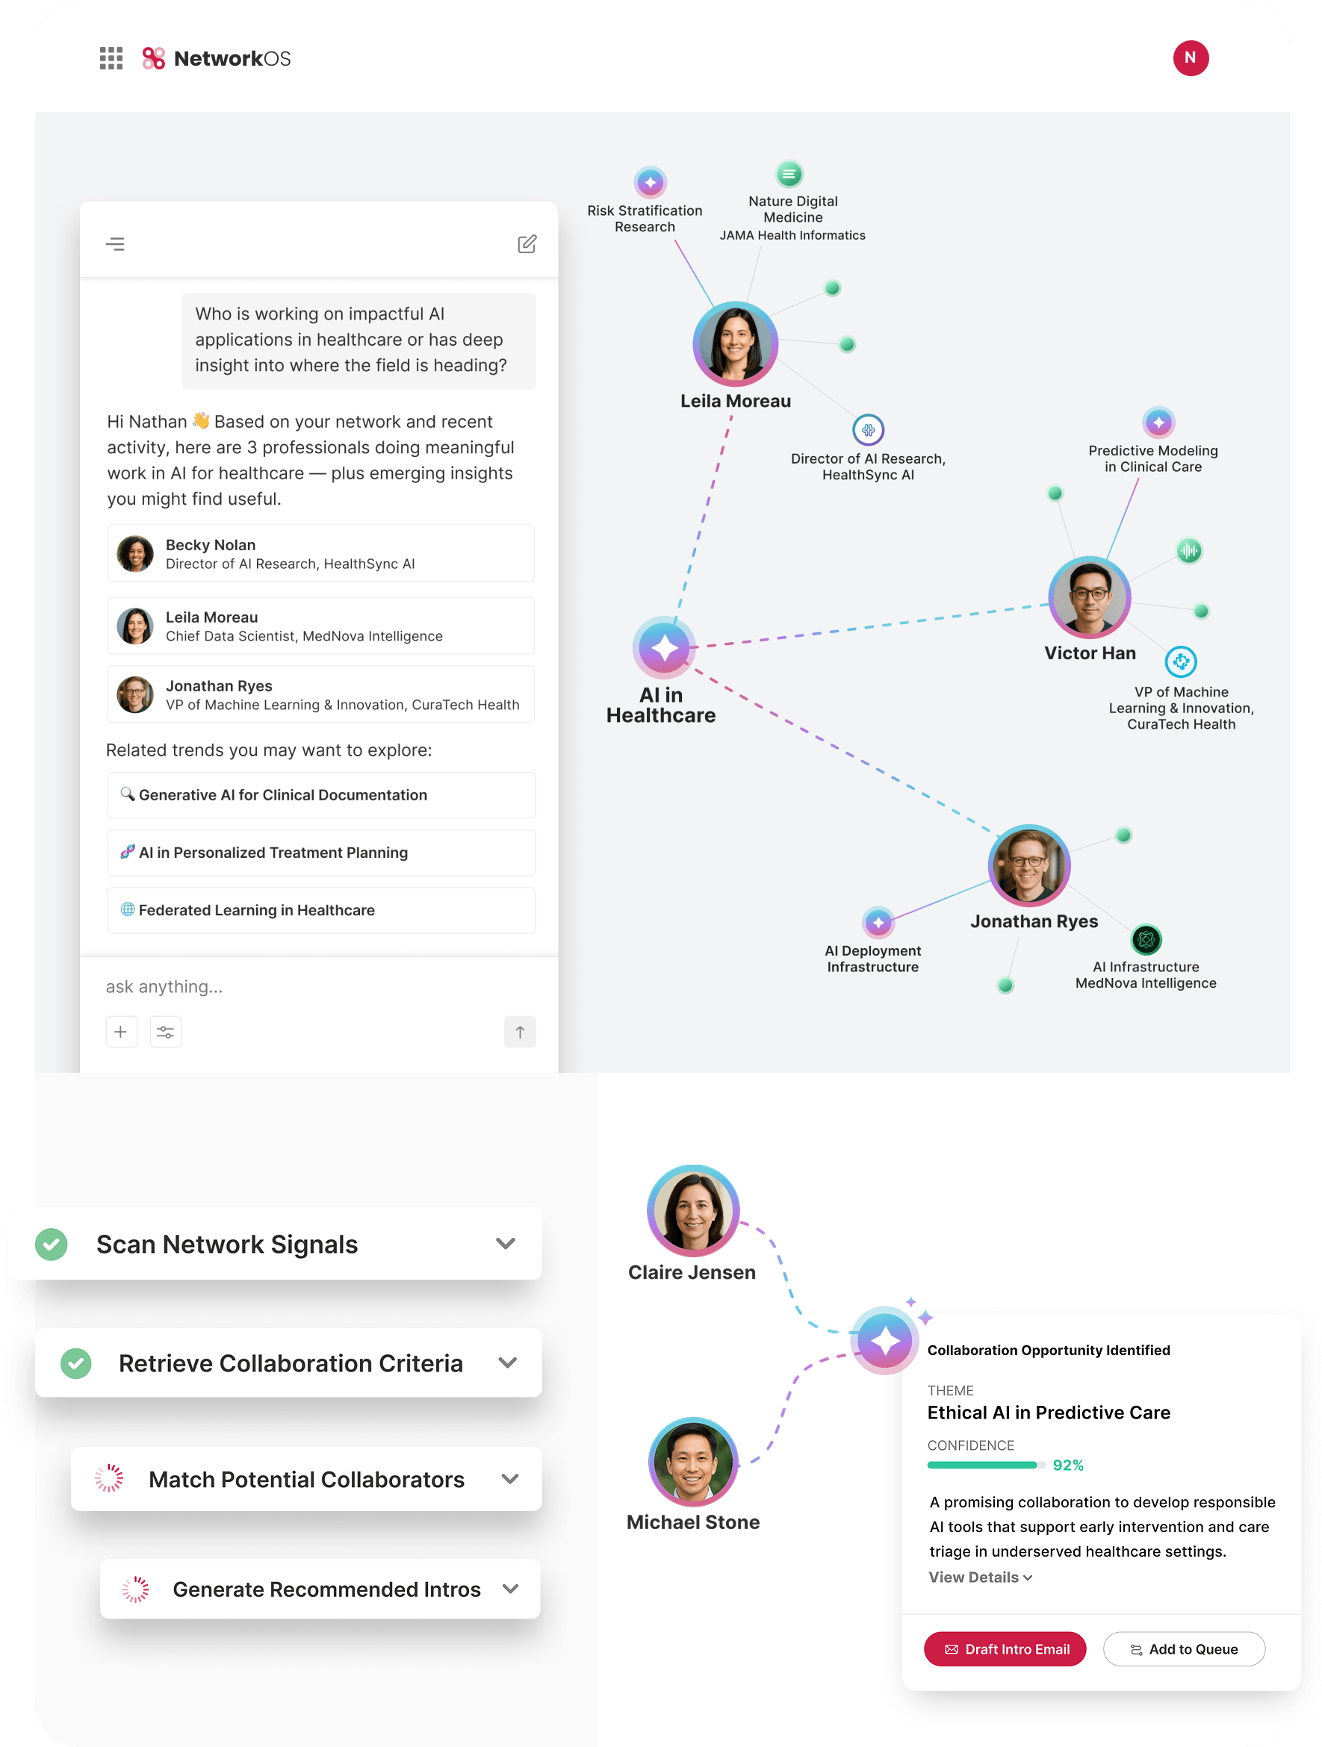Click the Add to Queue button
The height and width of the screenshot is (1747, 1322).
tap(1183, 1649)
